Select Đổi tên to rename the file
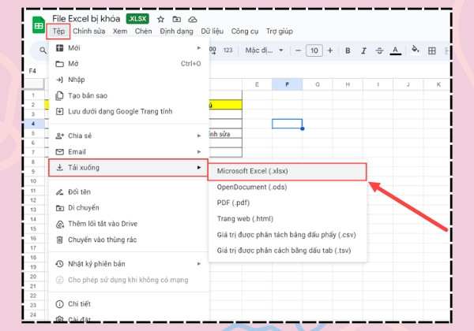The height and width of the screenshot is (331, 474). tap(129, 192)
